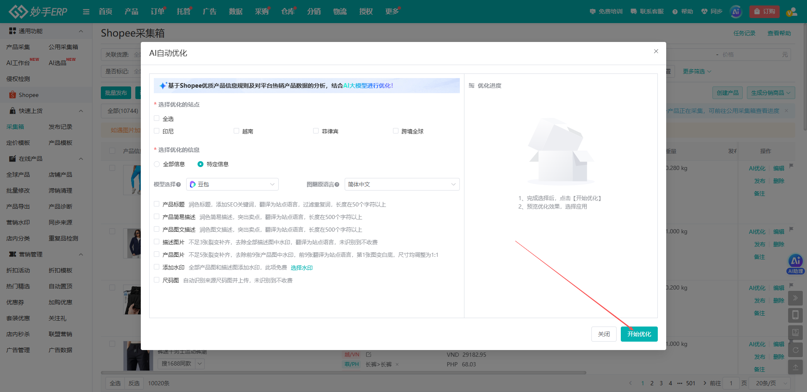Check the 菲律宾 site checkbox
This screenshot has width=807, height=392.
click(316, 131)
